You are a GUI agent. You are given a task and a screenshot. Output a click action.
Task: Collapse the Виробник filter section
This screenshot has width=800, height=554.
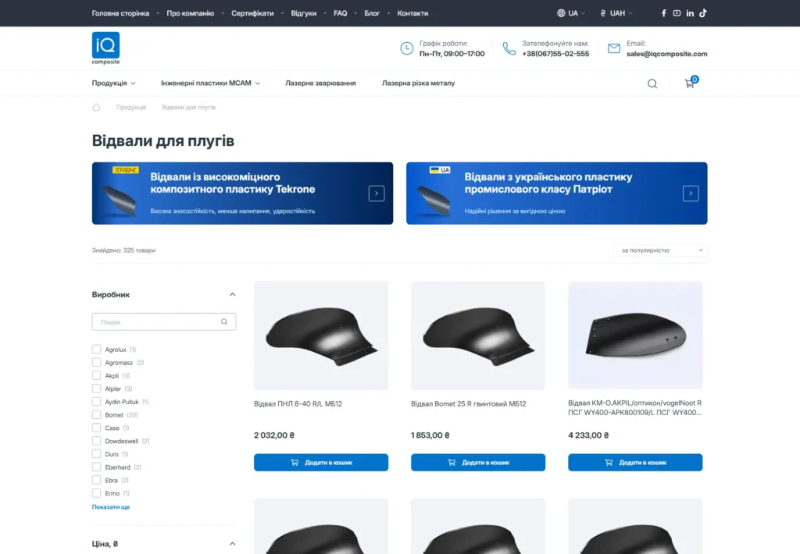click(x=232, y=295)
